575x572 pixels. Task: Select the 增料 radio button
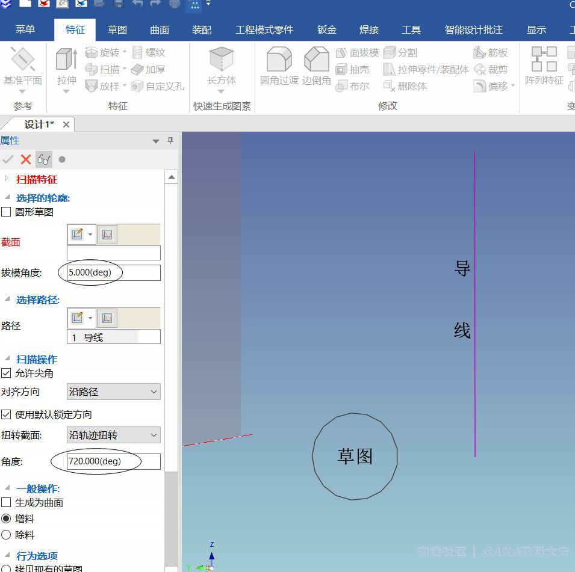pyautogui.click(x=6, y=518)
